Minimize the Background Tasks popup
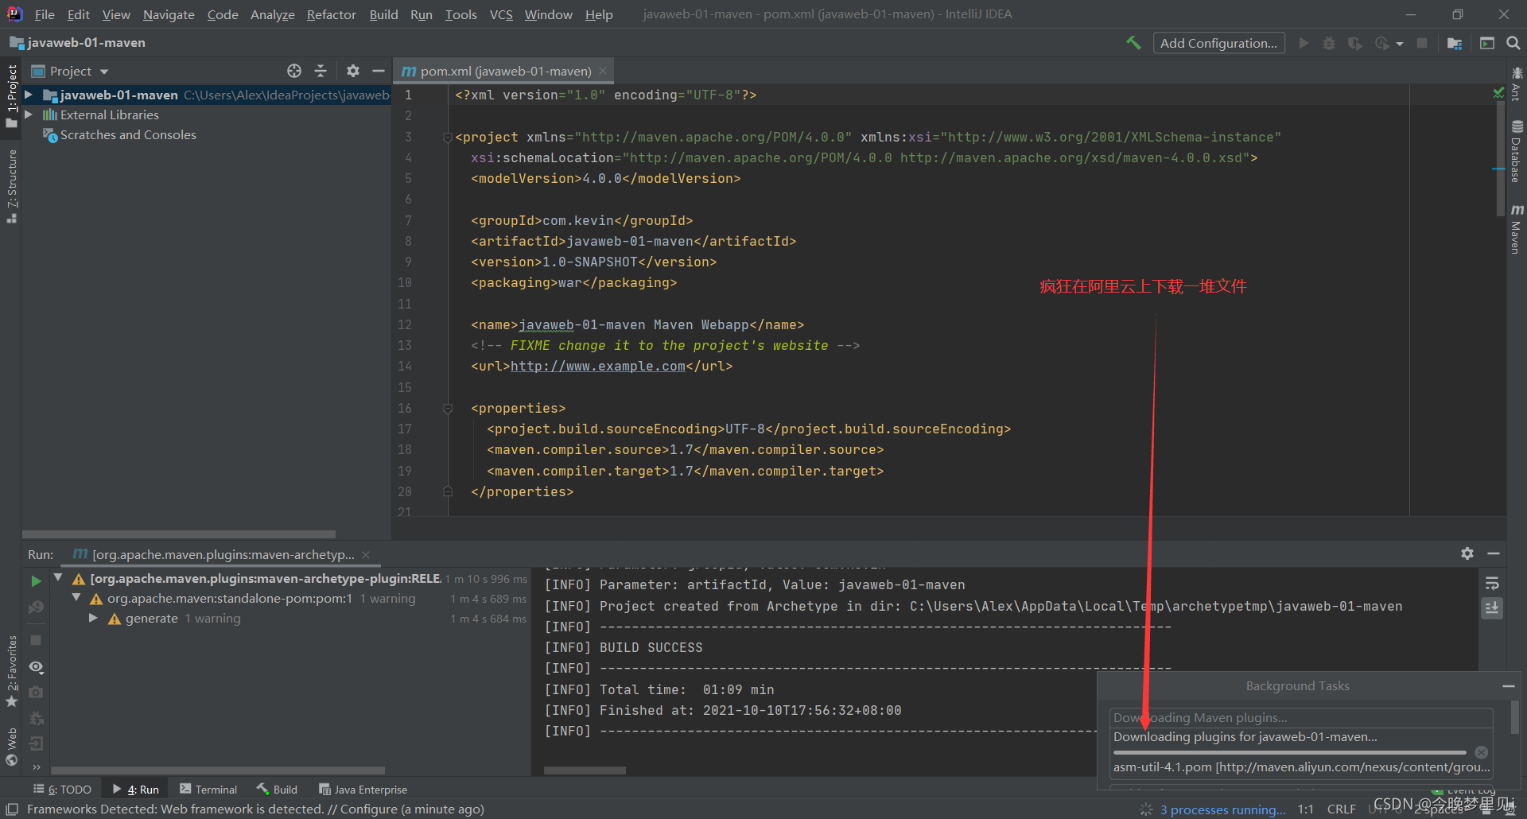Image resolution: width=1527 pixels, height=819 pixels. (x=1508, y=686)
